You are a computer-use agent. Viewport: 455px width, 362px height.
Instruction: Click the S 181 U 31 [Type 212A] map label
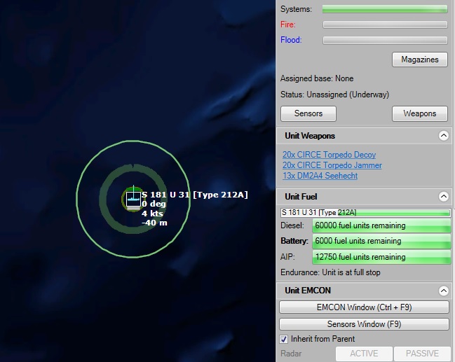point(195,195)
